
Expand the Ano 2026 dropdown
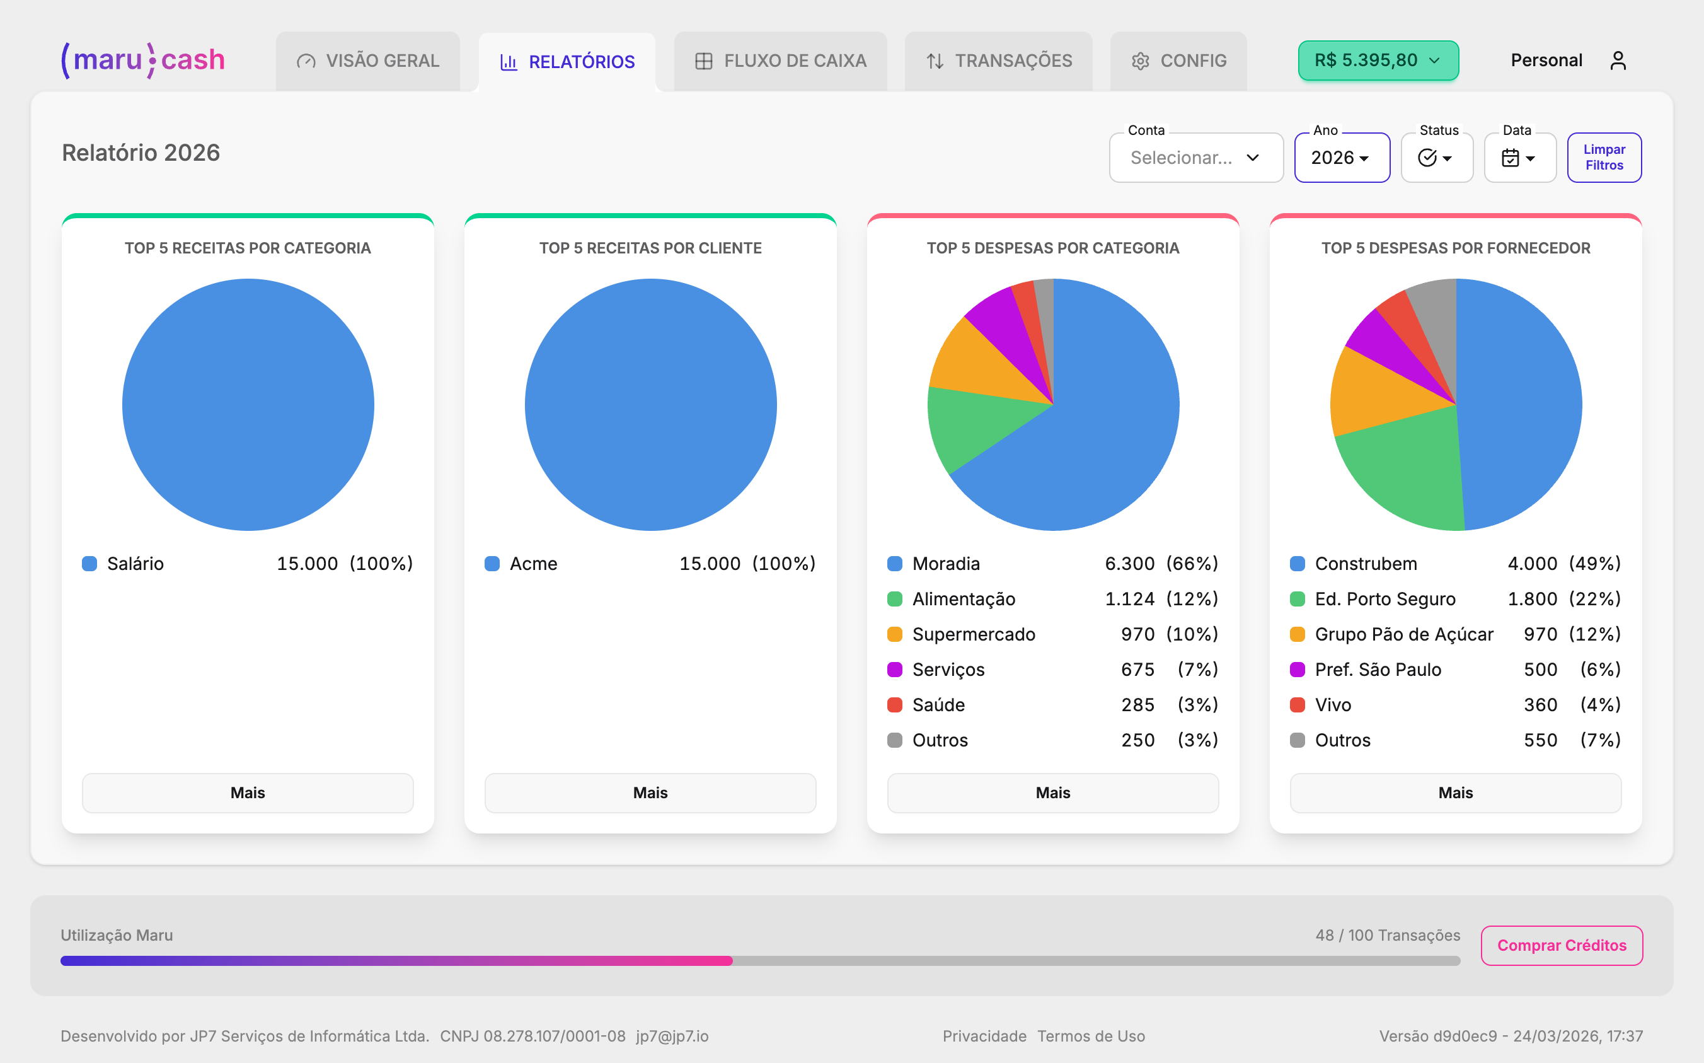pos(1341,158)
